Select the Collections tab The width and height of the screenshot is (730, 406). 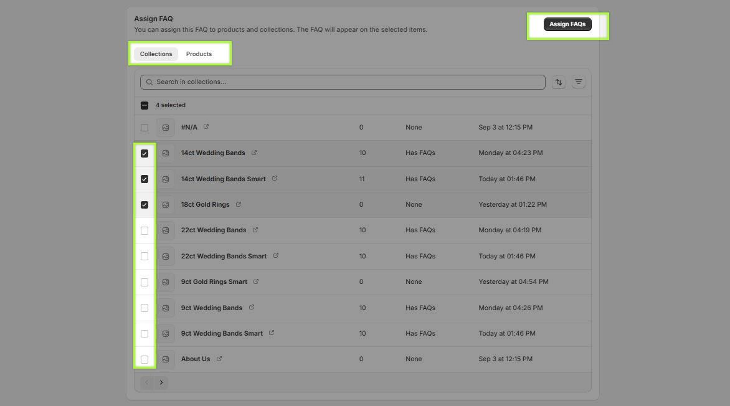click(156, 54)
